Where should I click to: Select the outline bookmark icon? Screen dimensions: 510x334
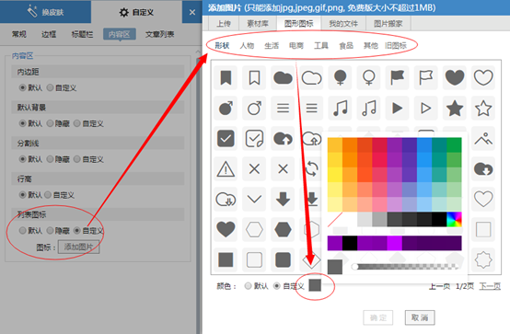pos(254,77)
